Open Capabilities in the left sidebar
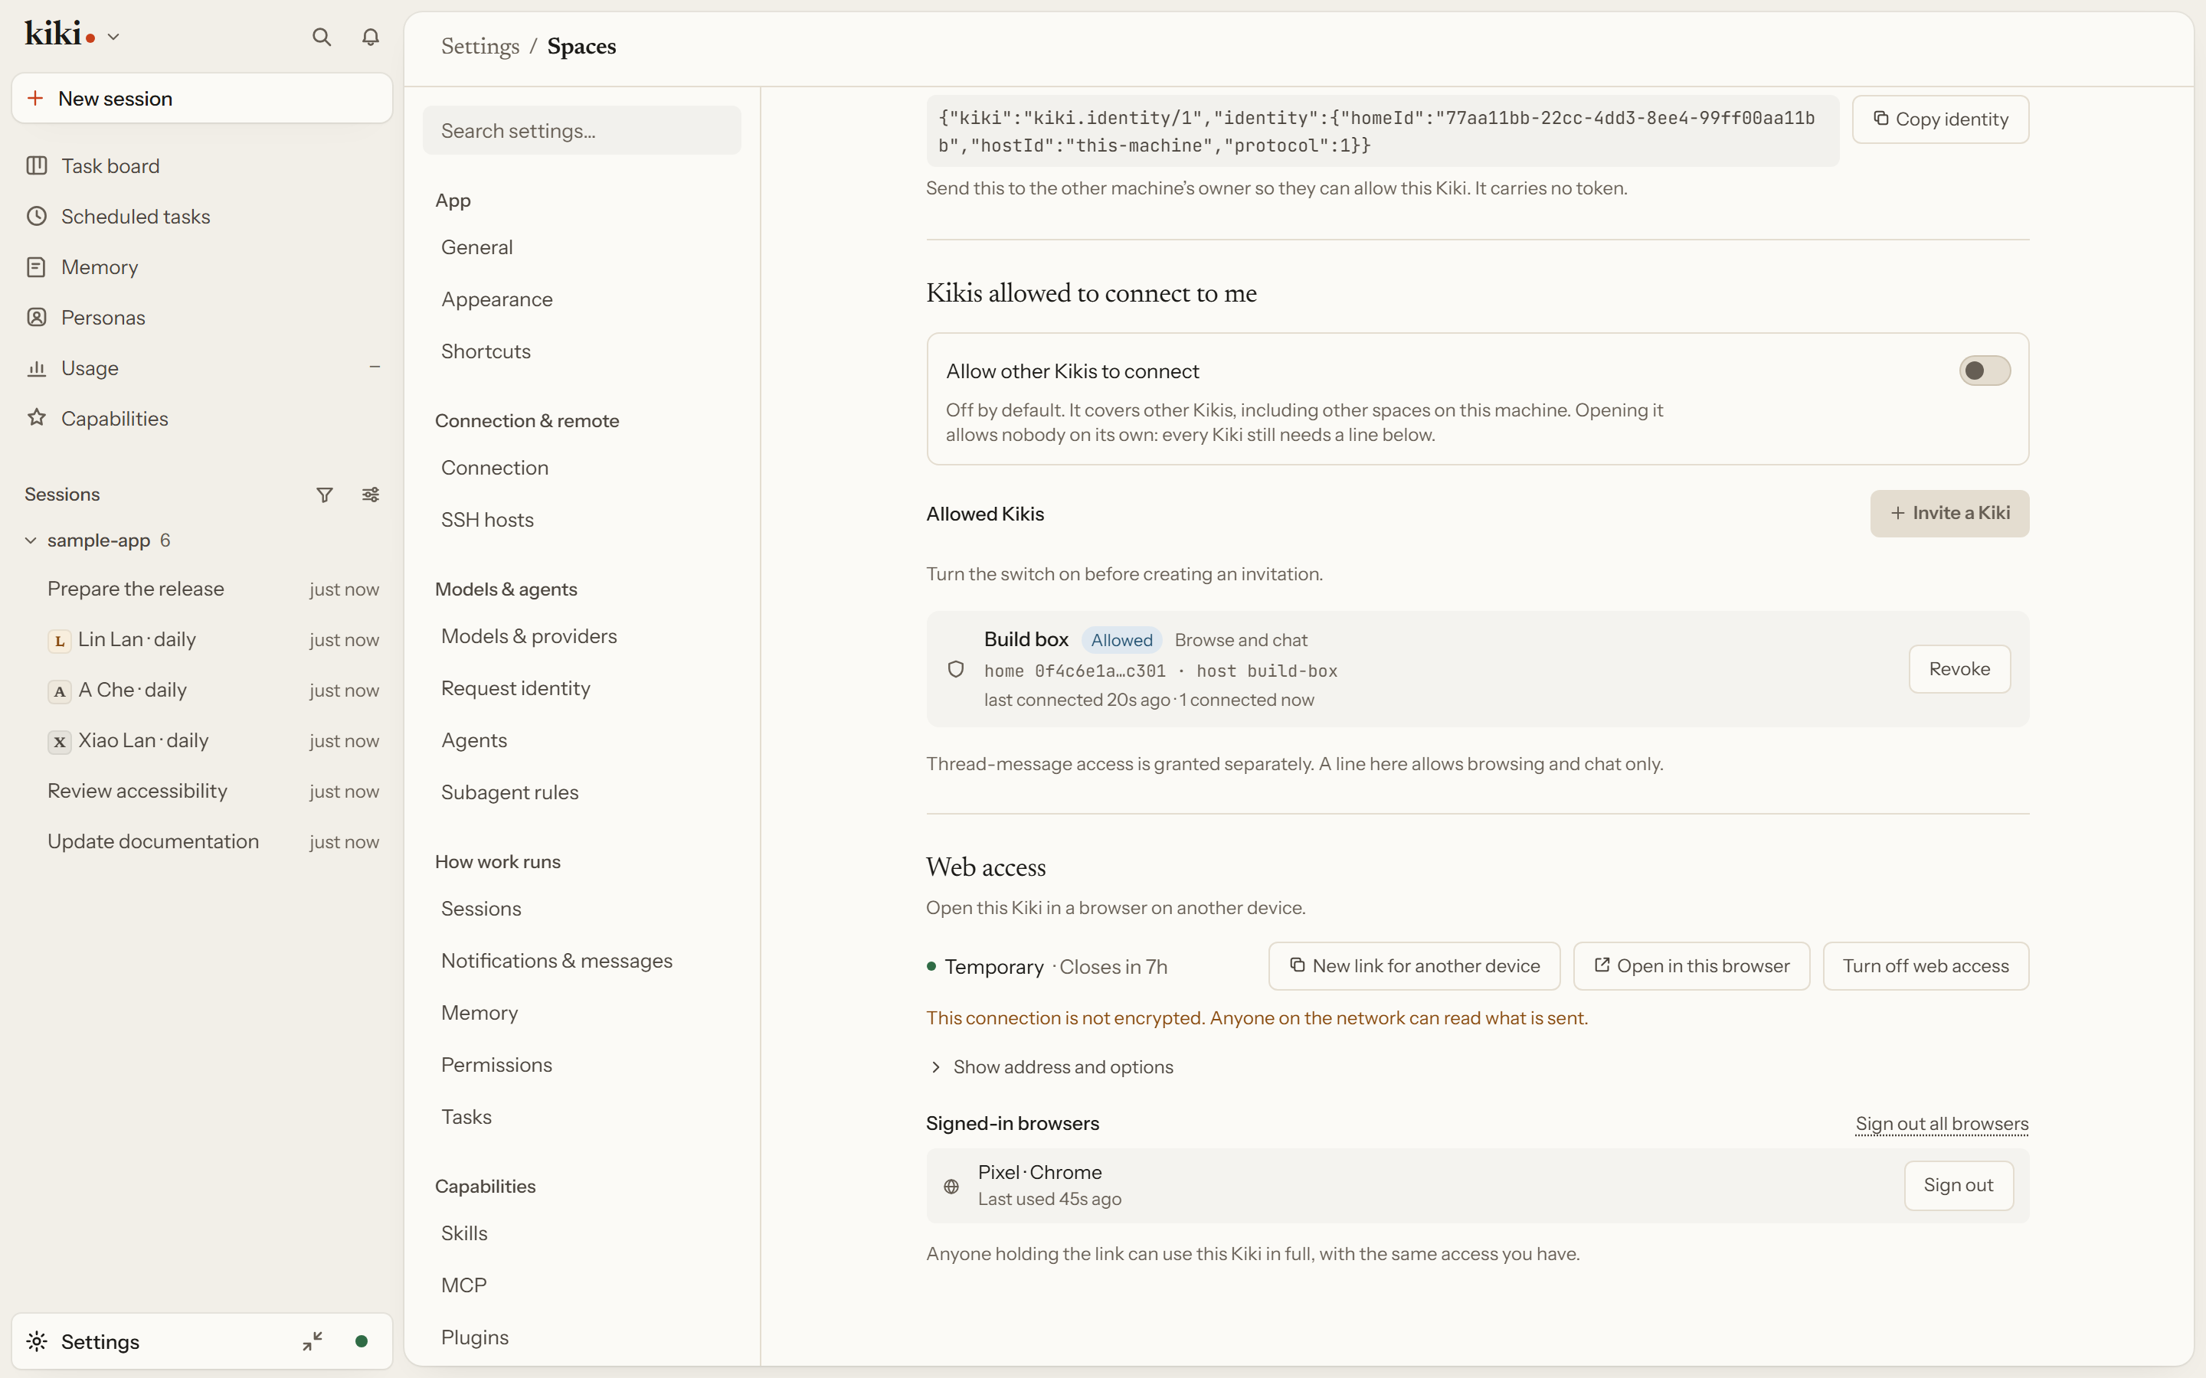Image resolution: width=2206 pixels, height=1378 pixels. click(201, 420)
